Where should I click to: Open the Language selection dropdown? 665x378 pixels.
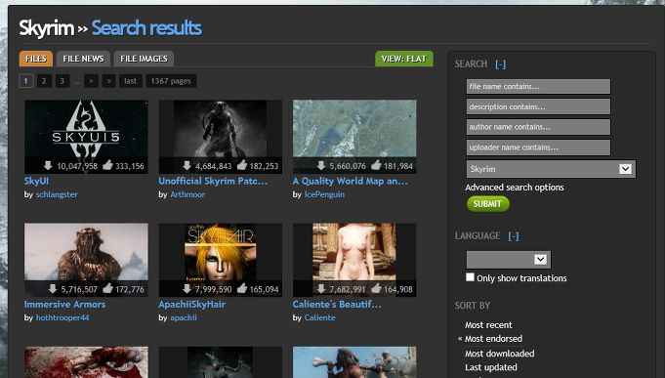click(x=509, y=259)
